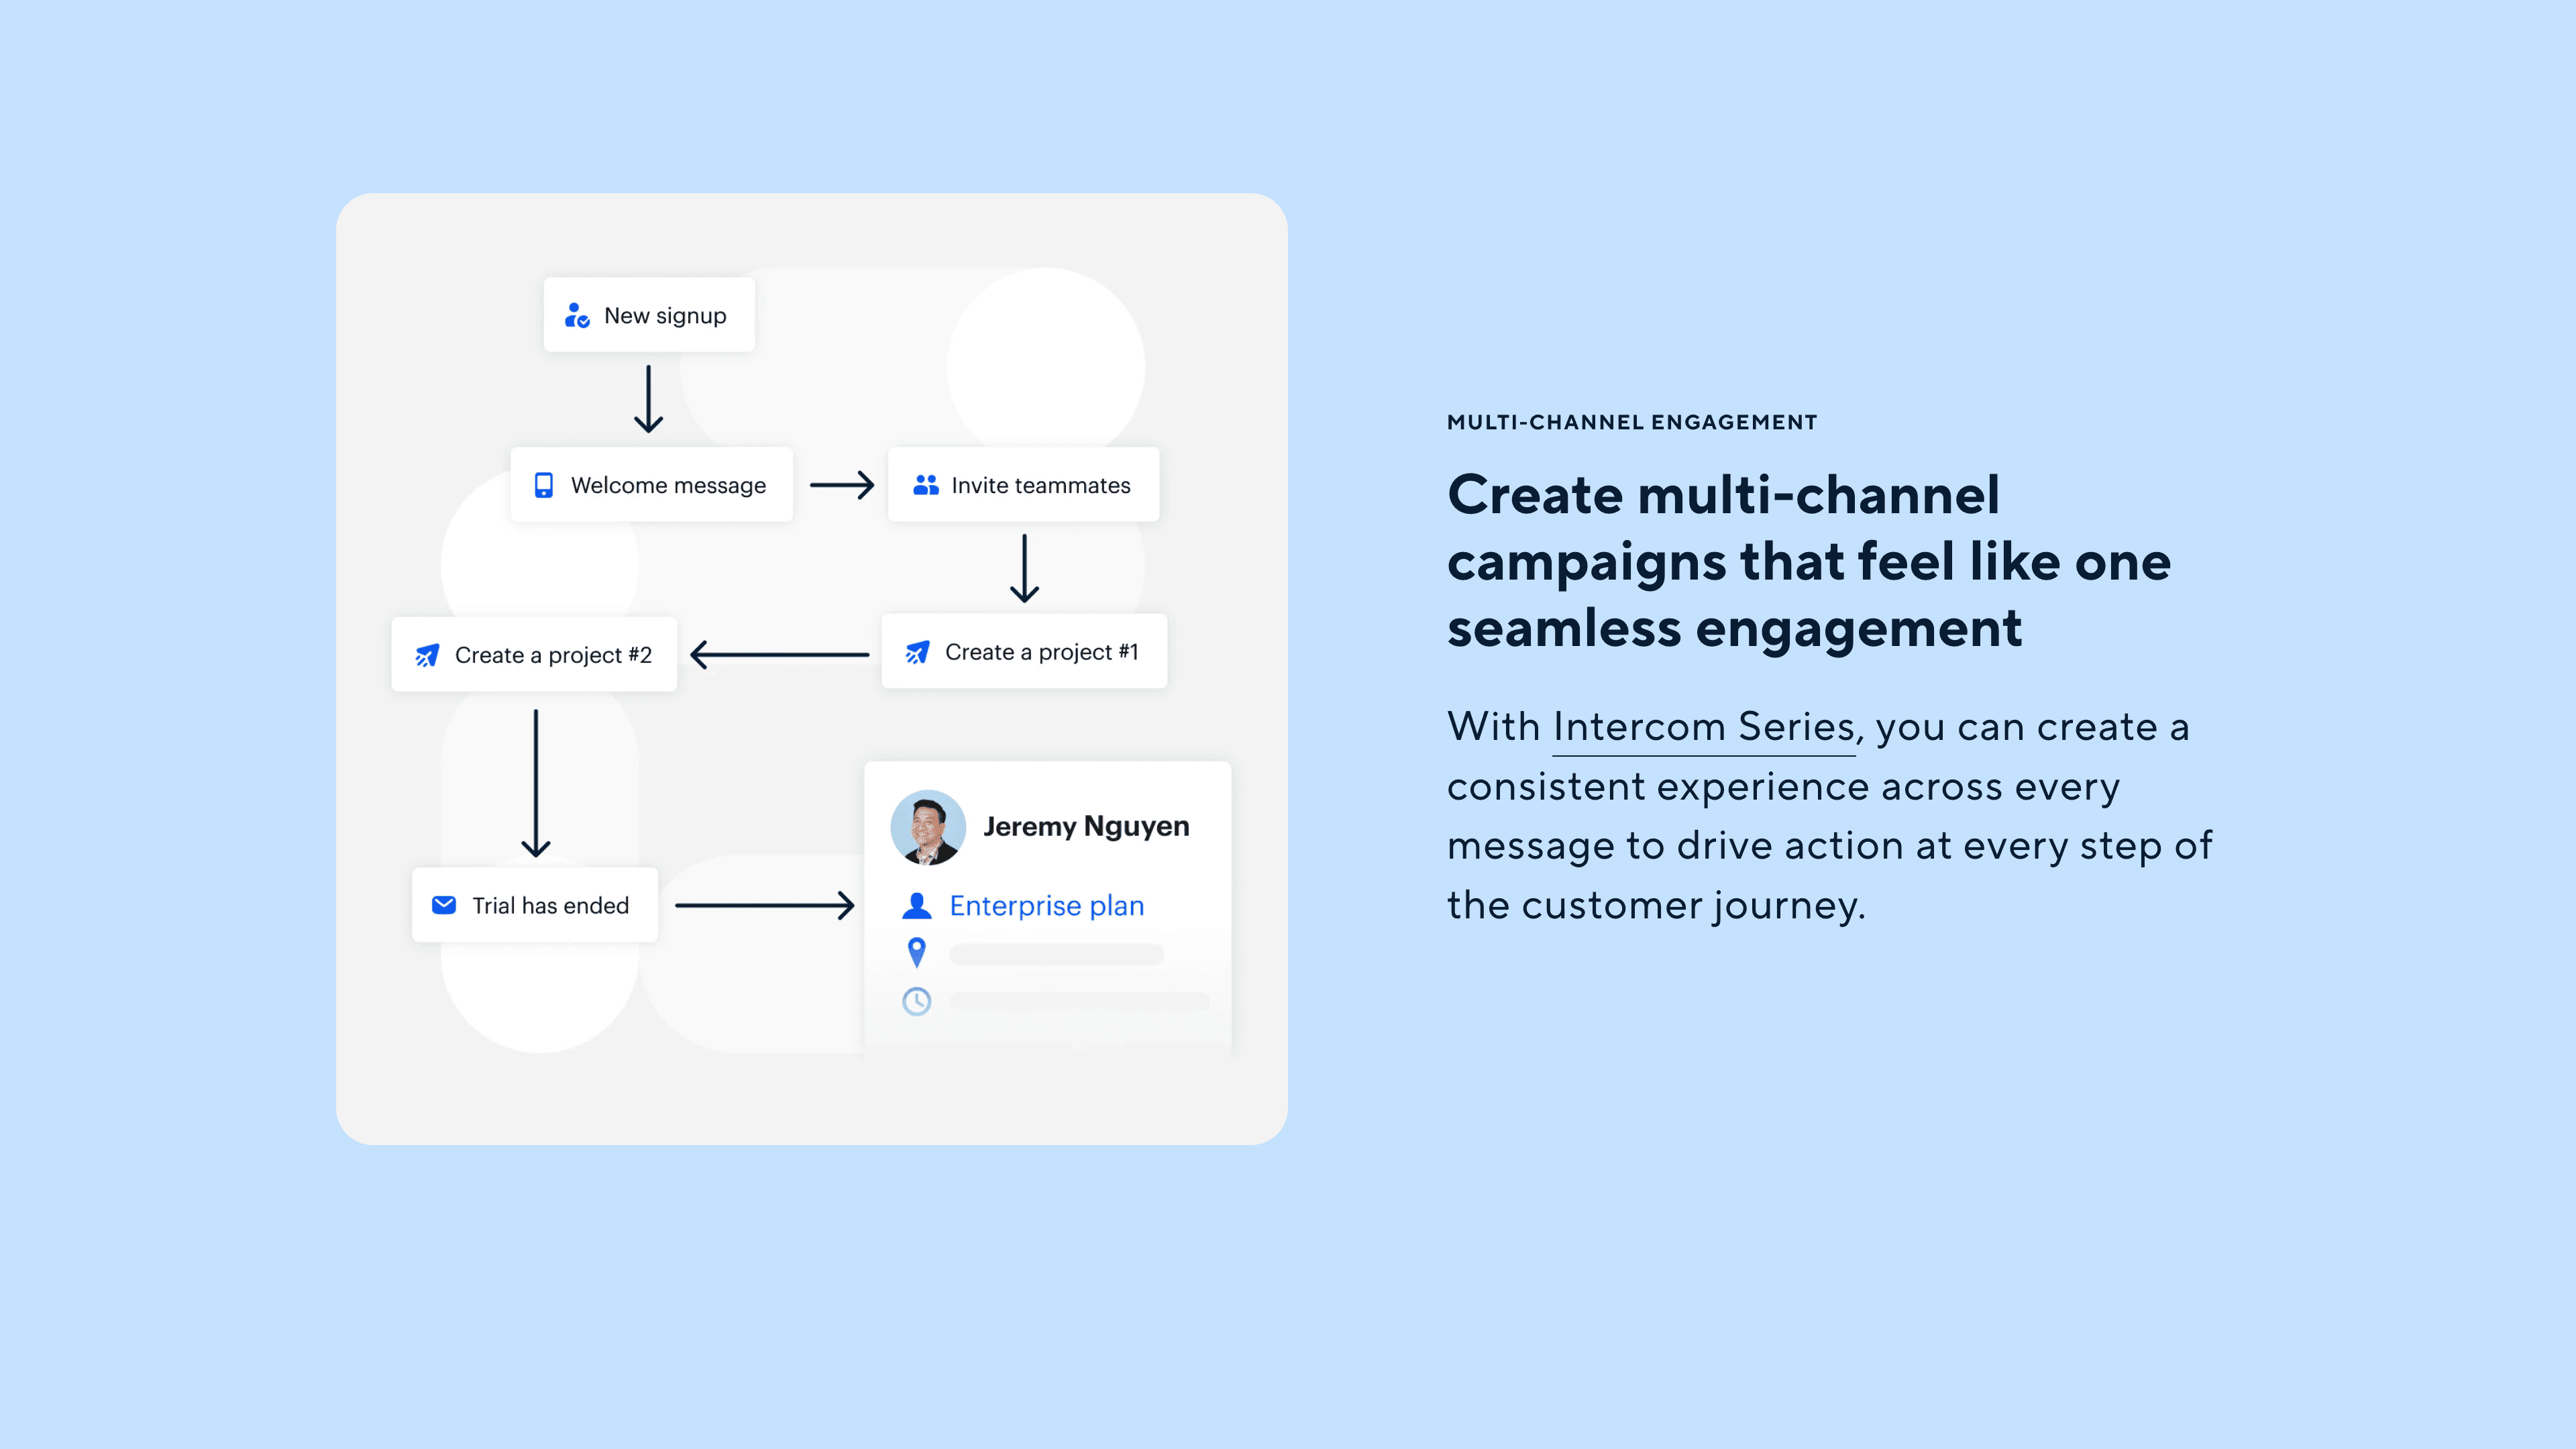Open the Intercom Series link

[1703, 727]
